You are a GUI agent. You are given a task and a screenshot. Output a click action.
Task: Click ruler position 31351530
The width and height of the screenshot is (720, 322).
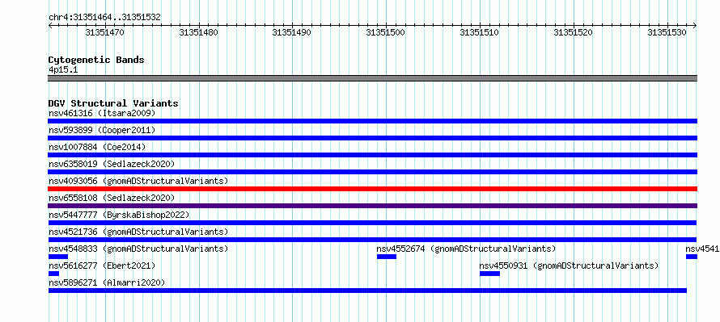(x=667, y=32)
